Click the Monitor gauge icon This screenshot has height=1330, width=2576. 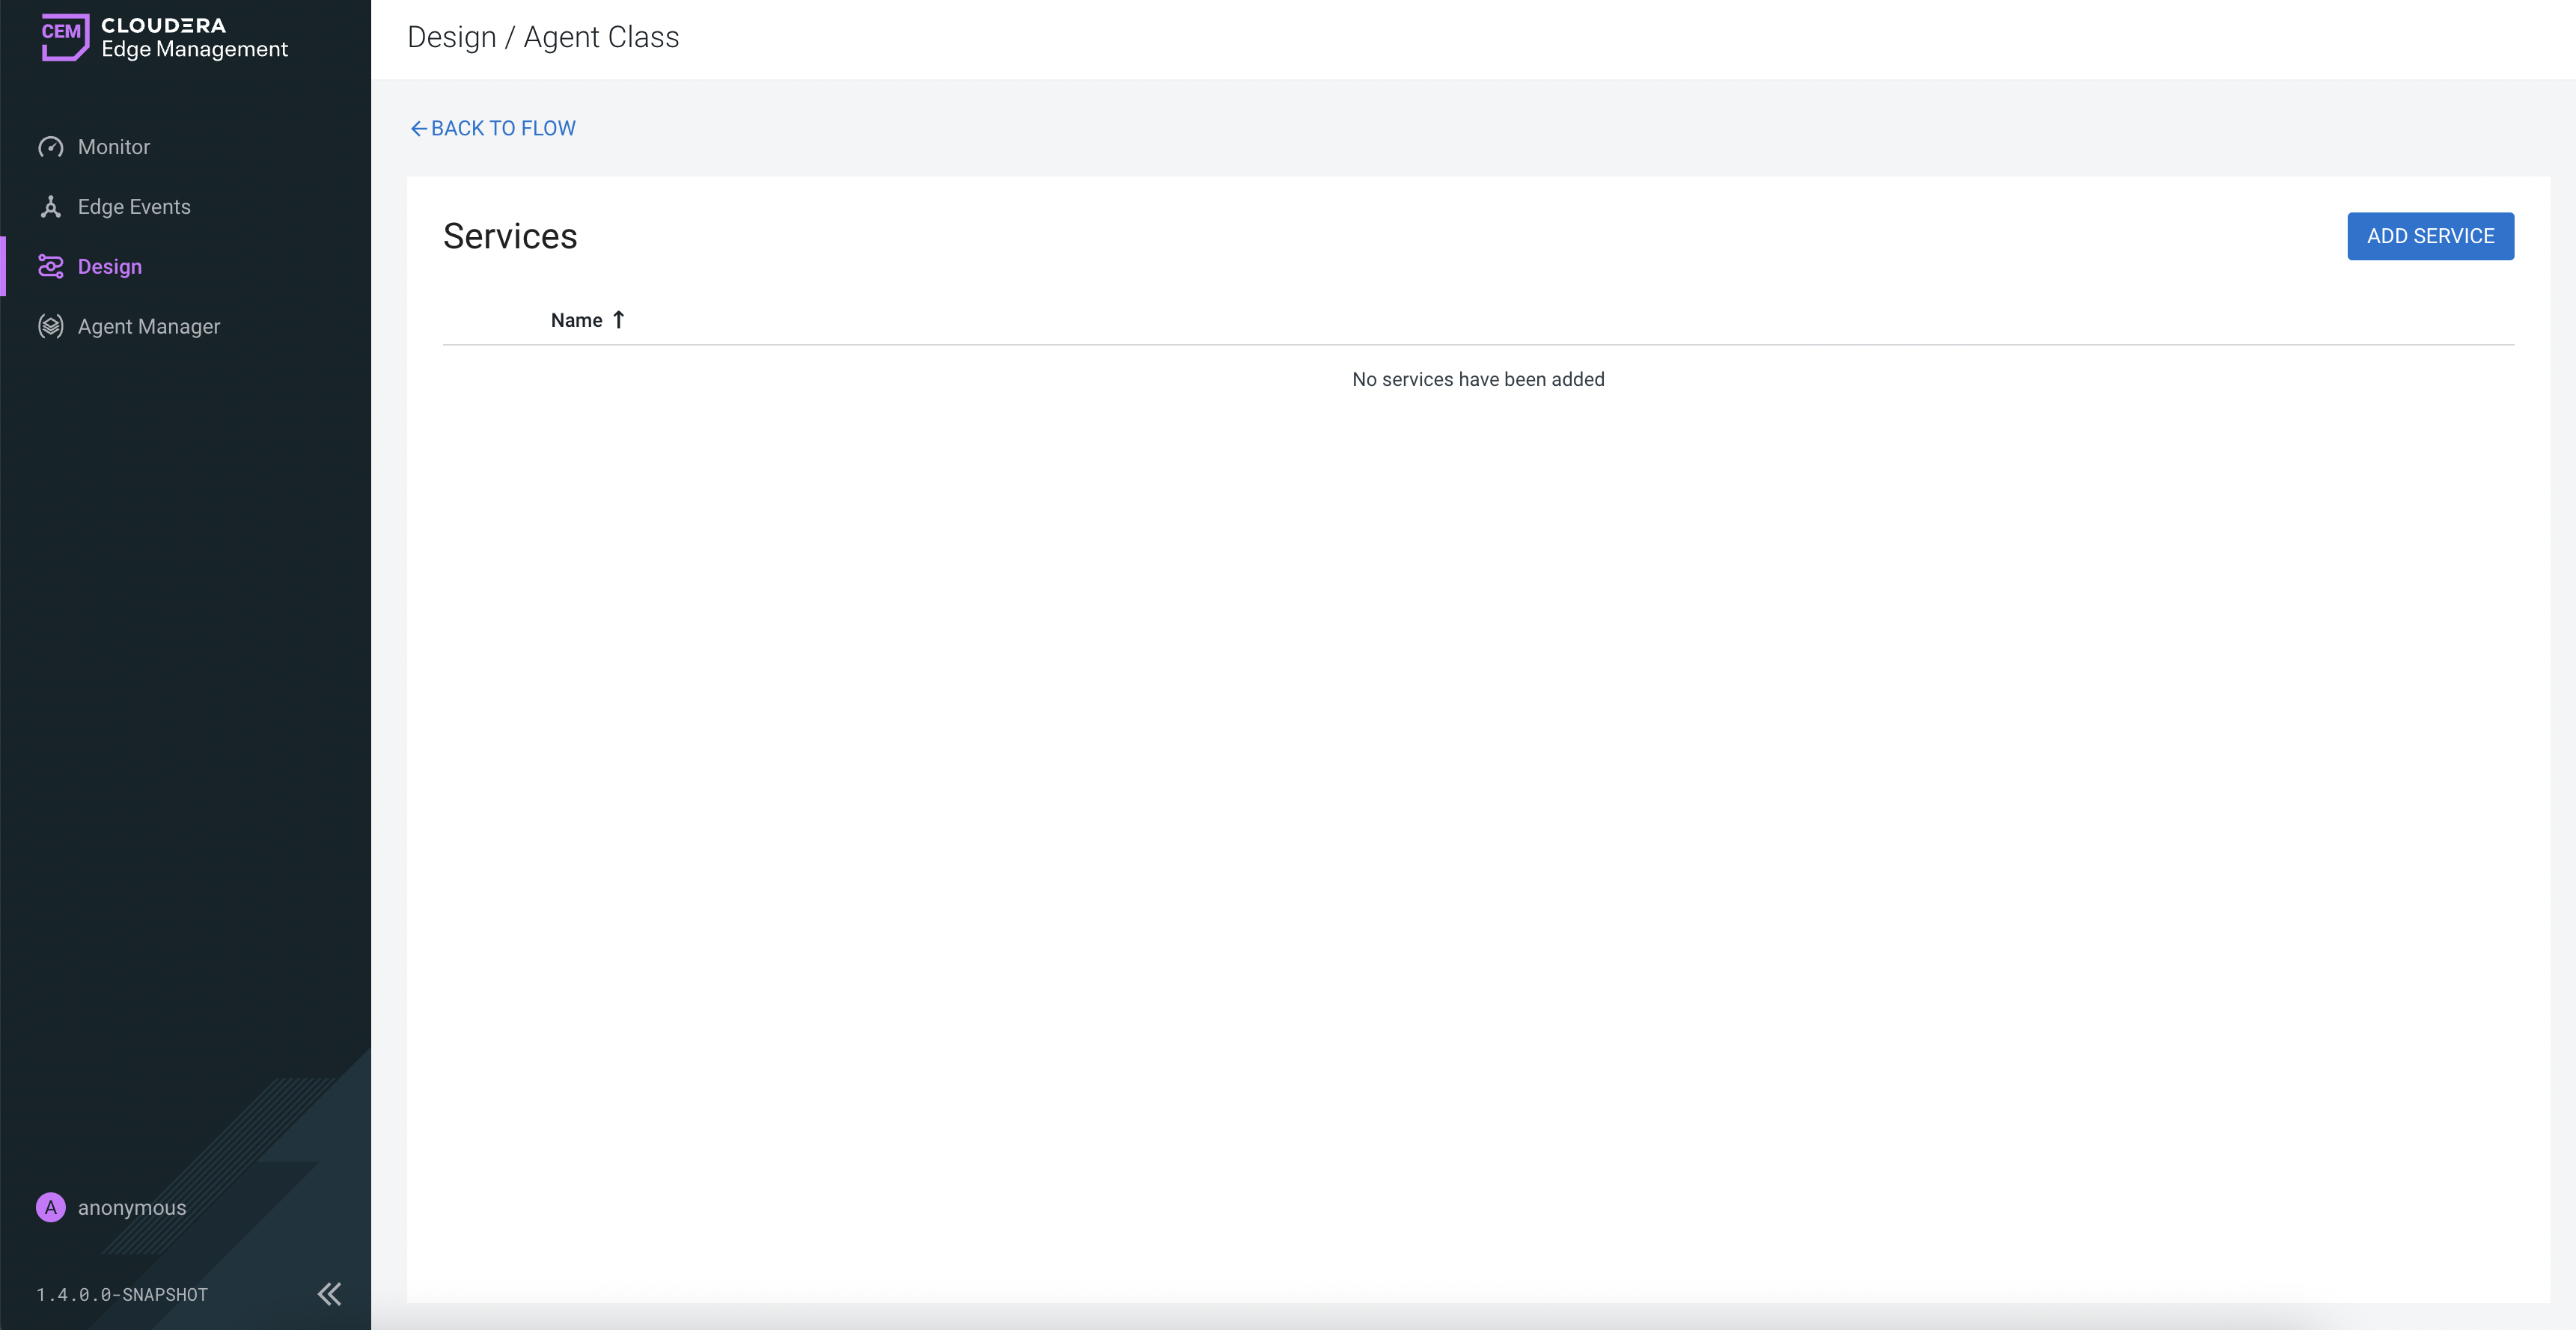(x=51, y=147)
